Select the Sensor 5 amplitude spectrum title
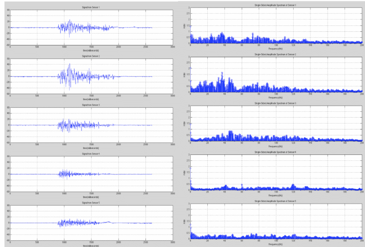Image resolution: width=365 pixels, height=247 pixels. tap(275, 201)
